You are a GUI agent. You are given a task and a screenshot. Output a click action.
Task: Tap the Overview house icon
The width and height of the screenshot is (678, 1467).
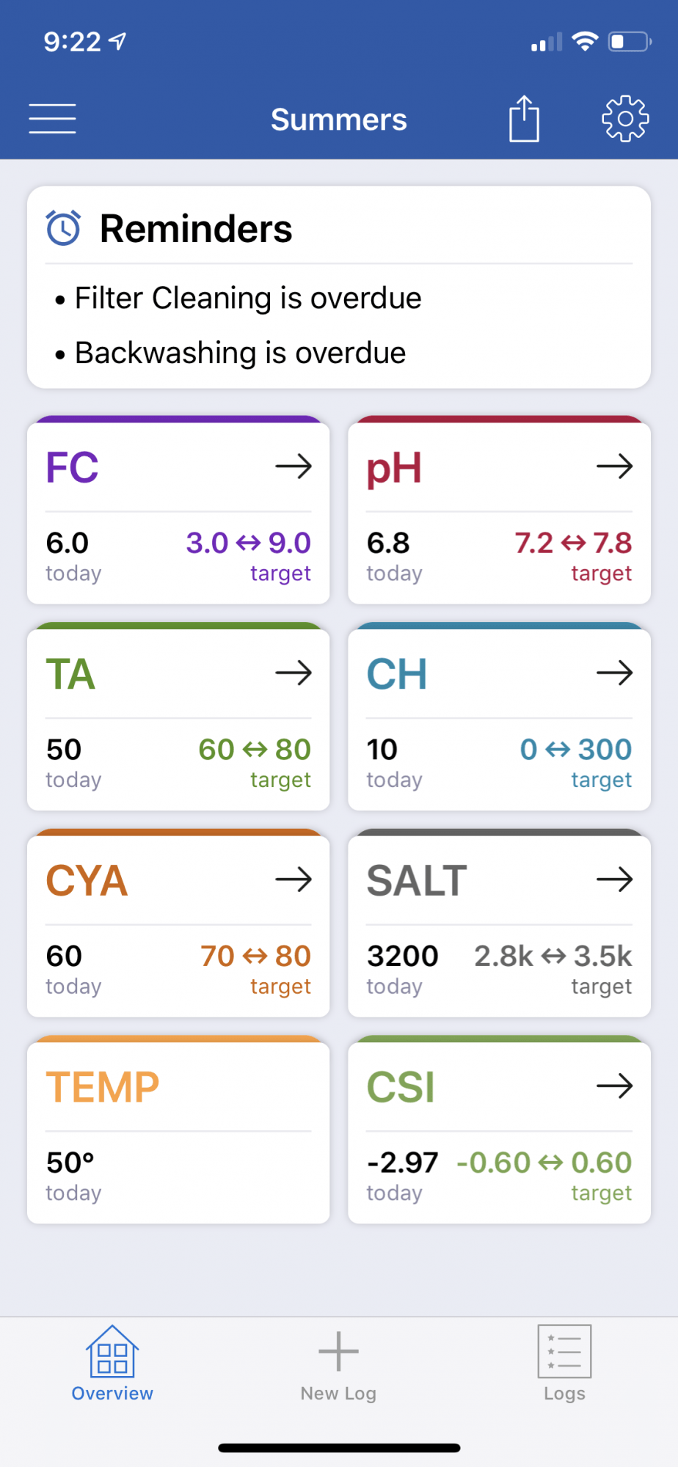pos(112,1350)
